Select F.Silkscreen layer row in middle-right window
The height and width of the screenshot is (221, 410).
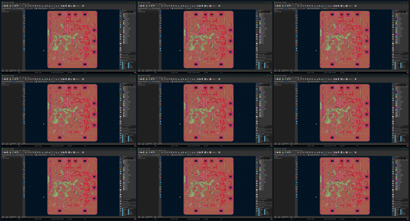401,96
